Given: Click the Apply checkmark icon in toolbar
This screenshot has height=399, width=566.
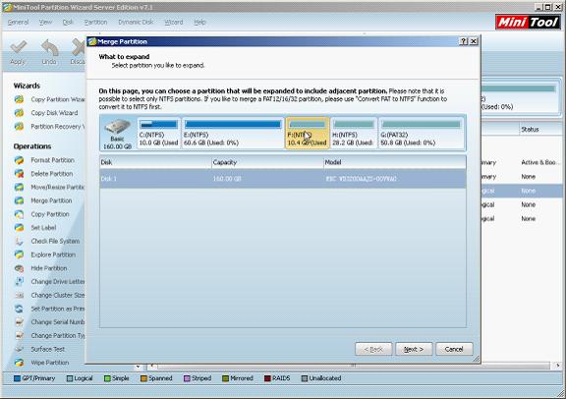Looking at the screenshot, I should 18,47.
